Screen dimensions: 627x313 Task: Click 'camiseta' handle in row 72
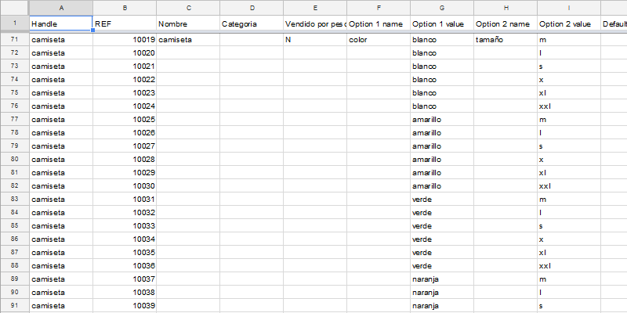pos(61,53)
